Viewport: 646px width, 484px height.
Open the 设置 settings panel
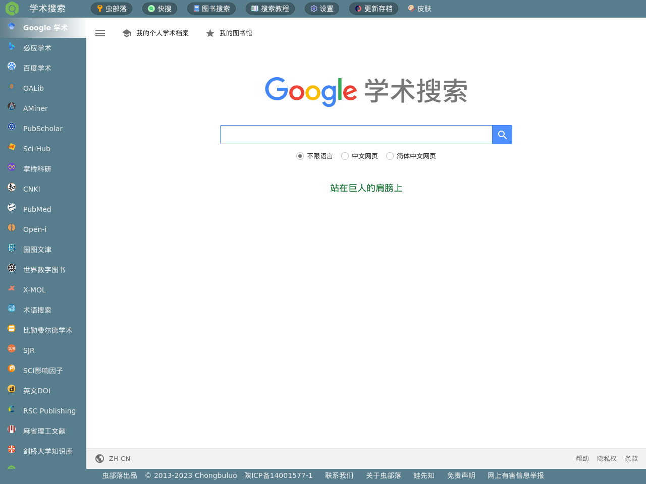click(321, 8)
